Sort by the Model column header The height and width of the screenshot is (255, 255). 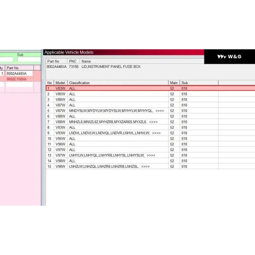click(x=60, y=83)
